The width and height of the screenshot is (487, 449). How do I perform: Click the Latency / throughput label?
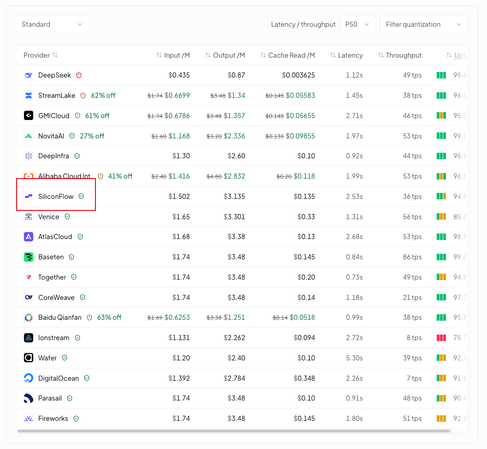[303, 24]
